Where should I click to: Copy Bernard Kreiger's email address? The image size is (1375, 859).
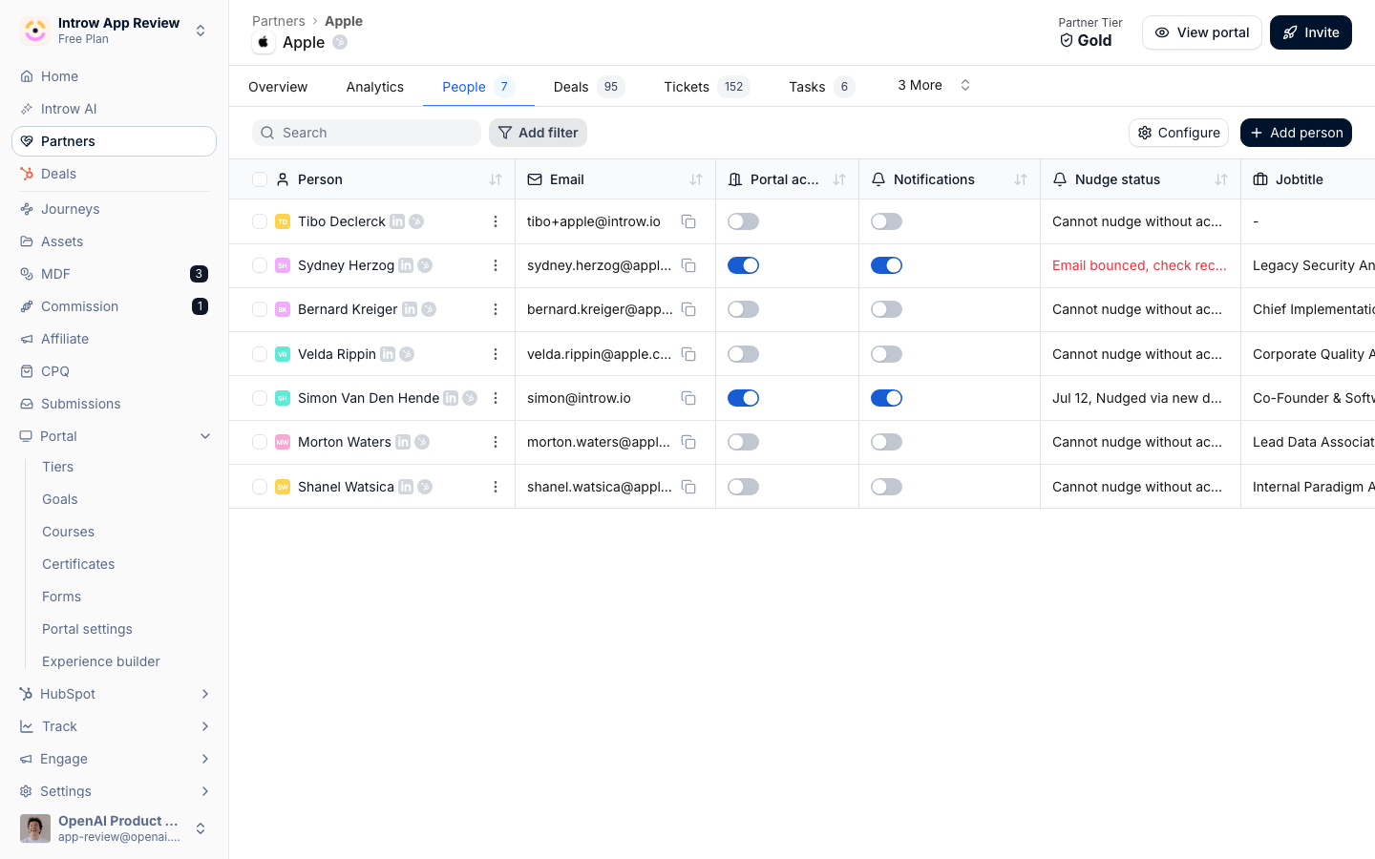click(x=688, y=309)
